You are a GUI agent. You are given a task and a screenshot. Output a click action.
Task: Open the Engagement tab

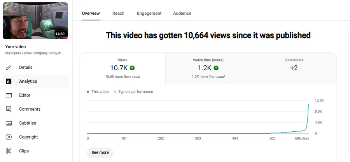tap(149, 13)
